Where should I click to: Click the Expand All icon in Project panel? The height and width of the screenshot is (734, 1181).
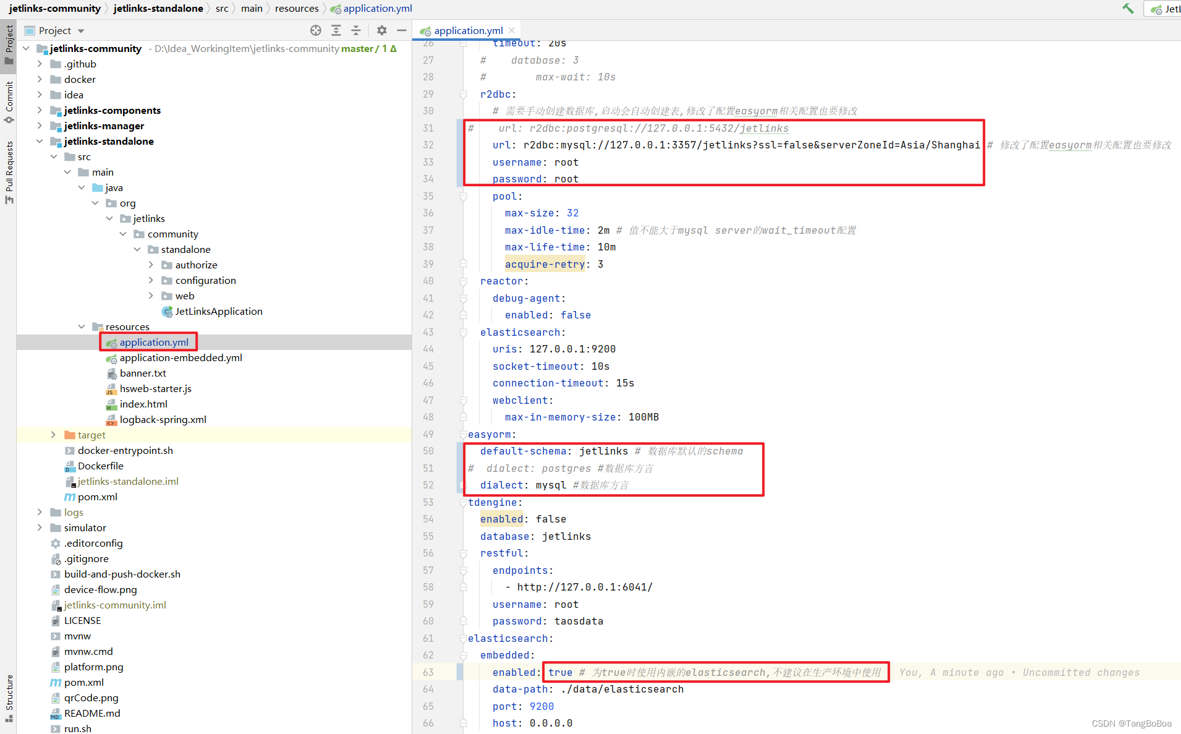click(x=336, y=30)
